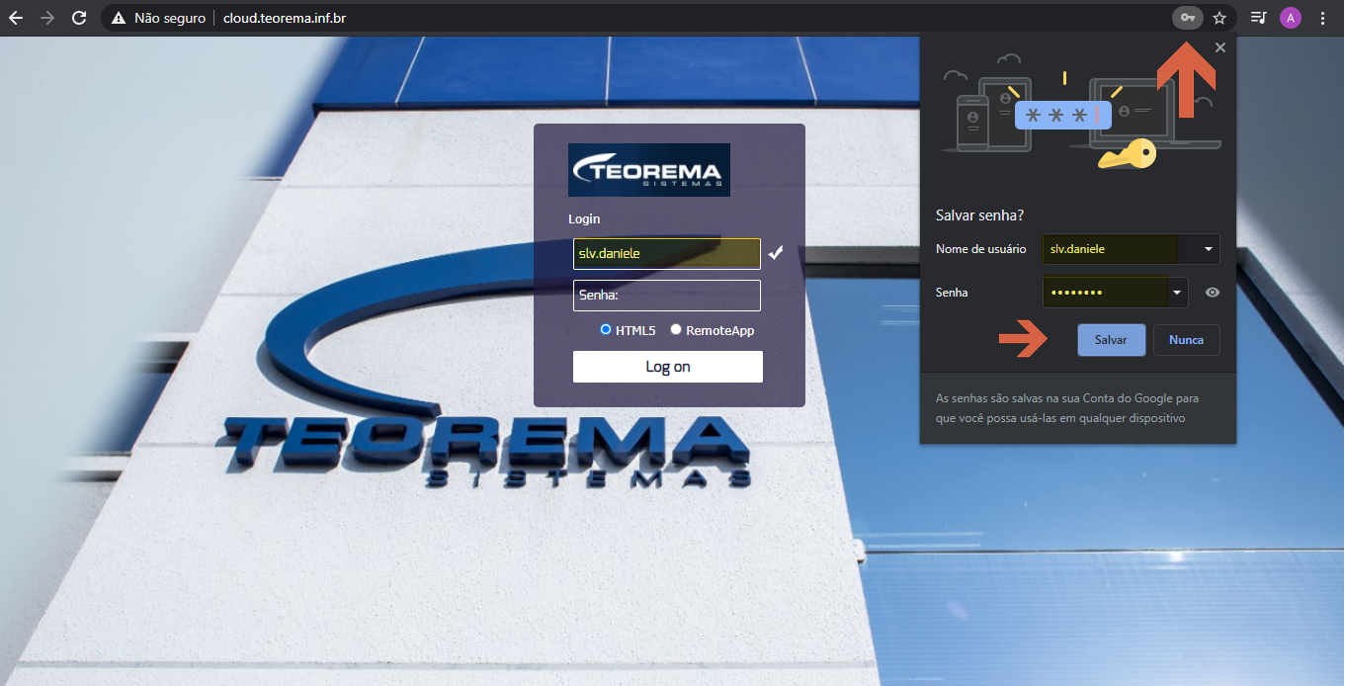Reload the page
Screen dimensions: 1345x686
(x=80, y=18)
